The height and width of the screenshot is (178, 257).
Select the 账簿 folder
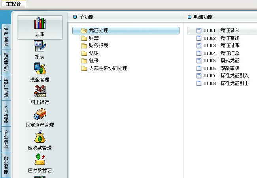click(90, 38)
